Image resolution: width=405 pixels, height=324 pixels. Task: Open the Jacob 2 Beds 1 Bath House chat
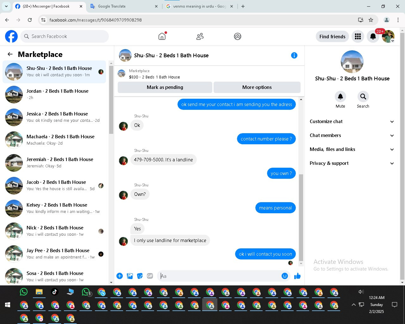click(54, 185)
